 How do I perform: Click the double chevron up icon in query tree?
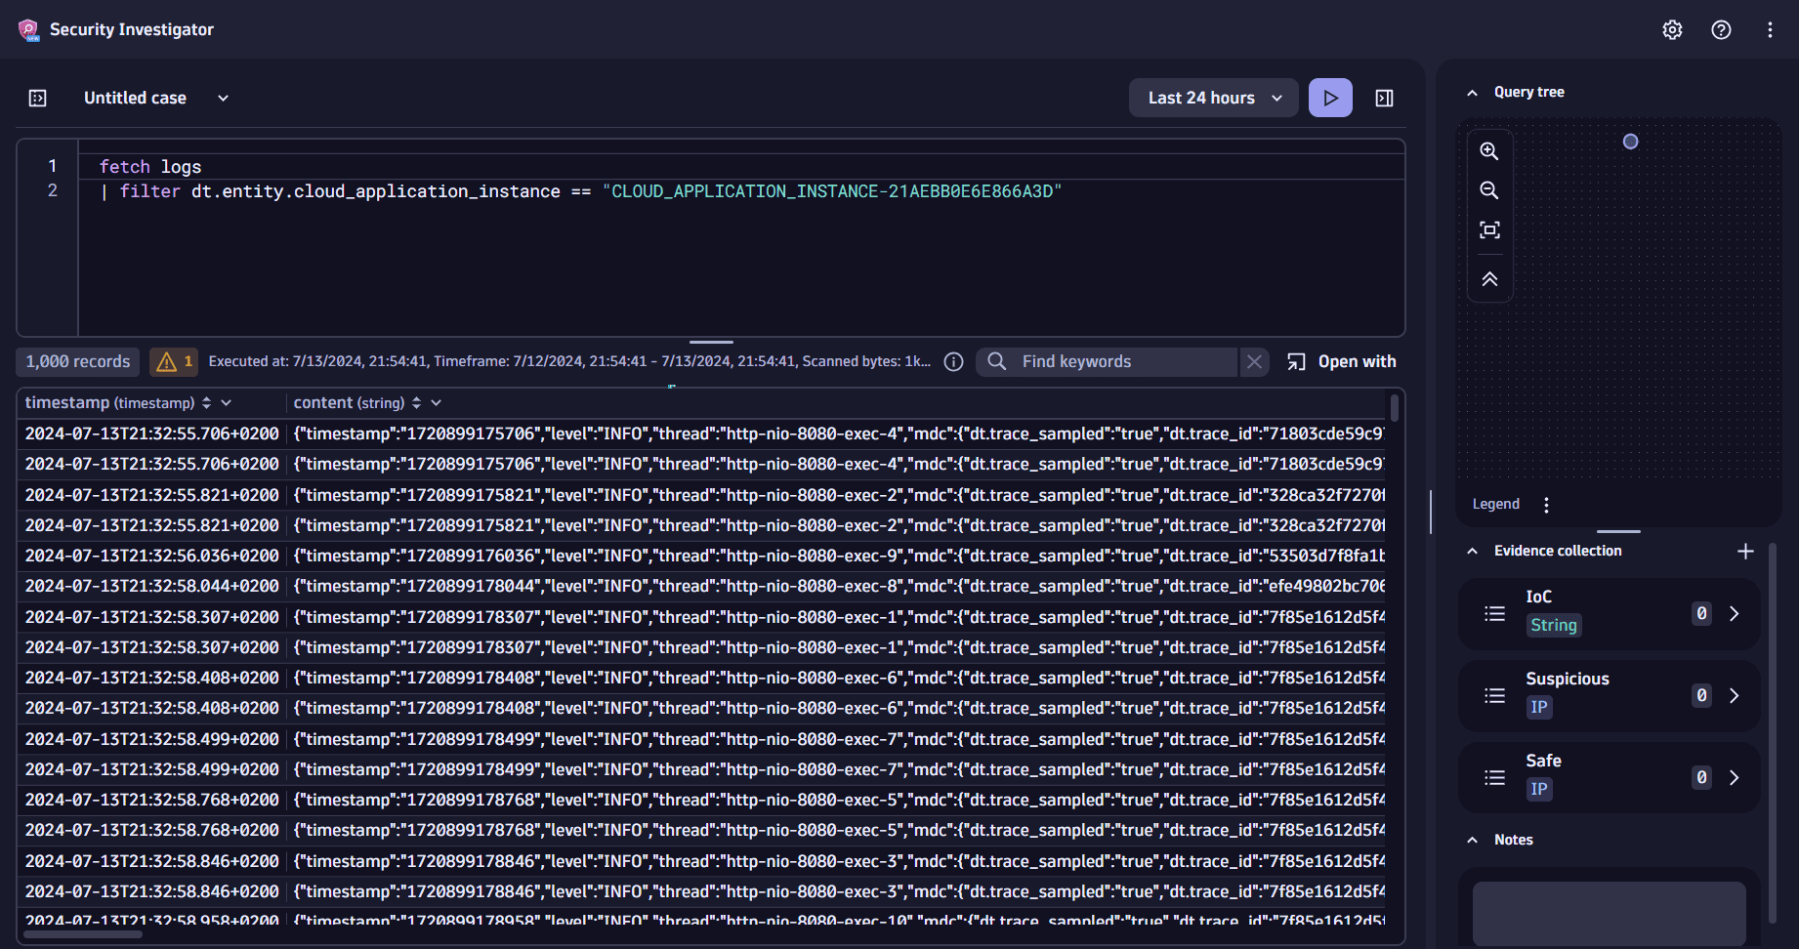pos(1489,279)
